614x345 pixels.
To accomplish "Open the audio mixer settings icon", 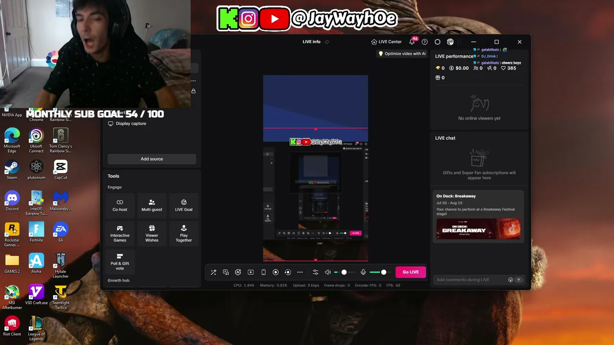I will (x=315, y=272).
